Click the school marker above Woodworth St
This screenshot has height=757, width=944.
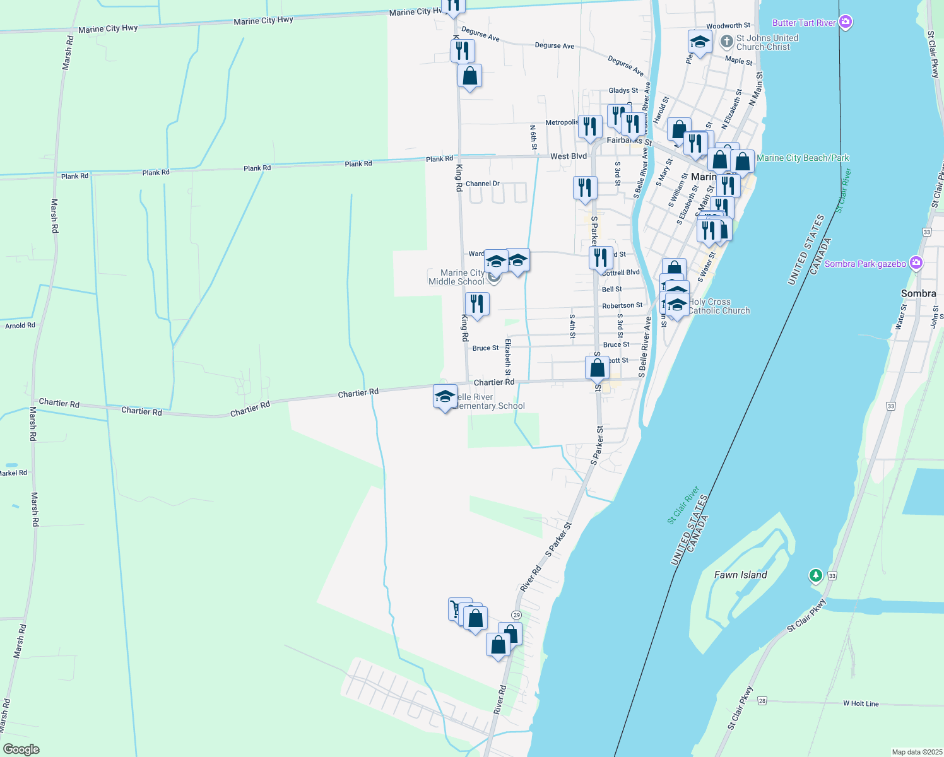coord(699,42)
